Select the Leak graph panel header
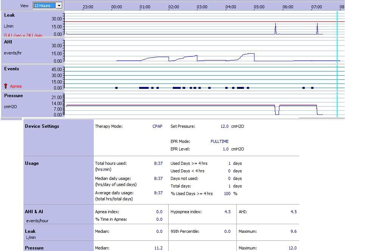369x251 pixels. (9, 15)
